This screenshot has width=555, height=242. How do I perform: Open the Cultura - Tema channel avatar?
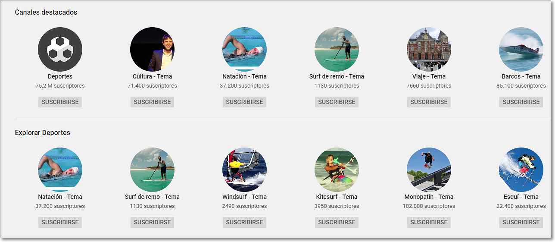point(152,49)
